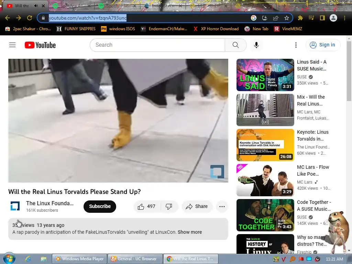The height and width of the screenshot is (264, 352).
Task: Open the Chrome extensions puzzle icon
Action: (x=300, y=18)
